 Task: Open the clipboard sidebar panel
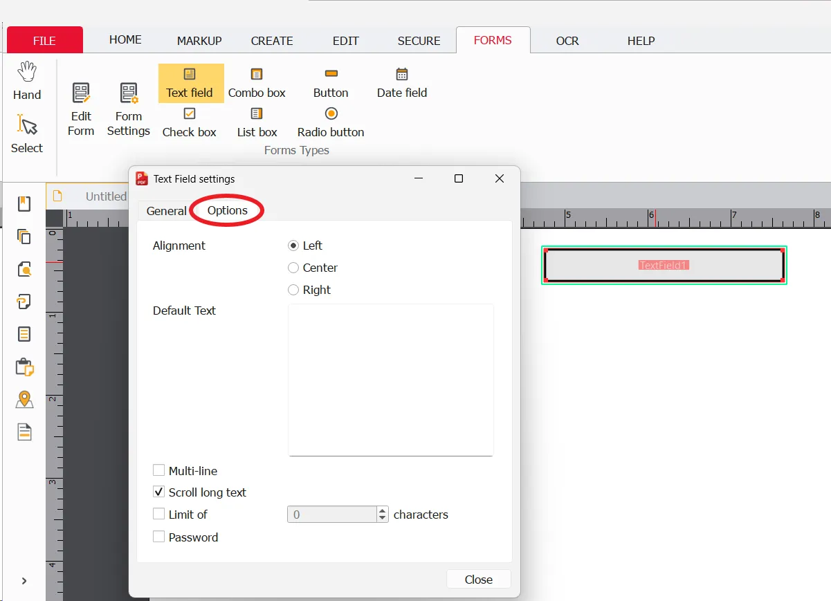coord(24,367)
